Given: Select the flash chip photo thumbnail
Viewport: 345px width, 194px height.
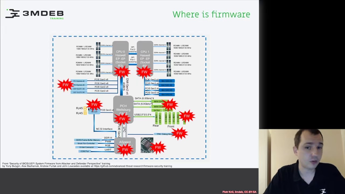Looking at the screenshot, I should tap(147, 145).
